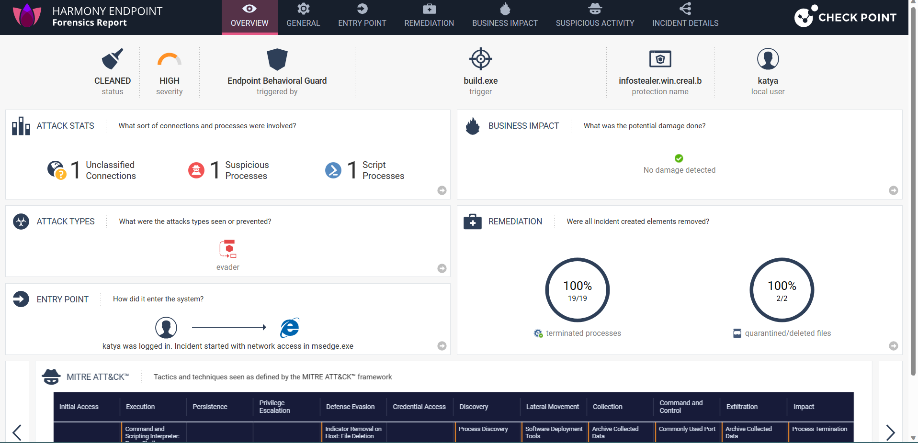Select the Process Termination technique

click(x=820, y=429)
